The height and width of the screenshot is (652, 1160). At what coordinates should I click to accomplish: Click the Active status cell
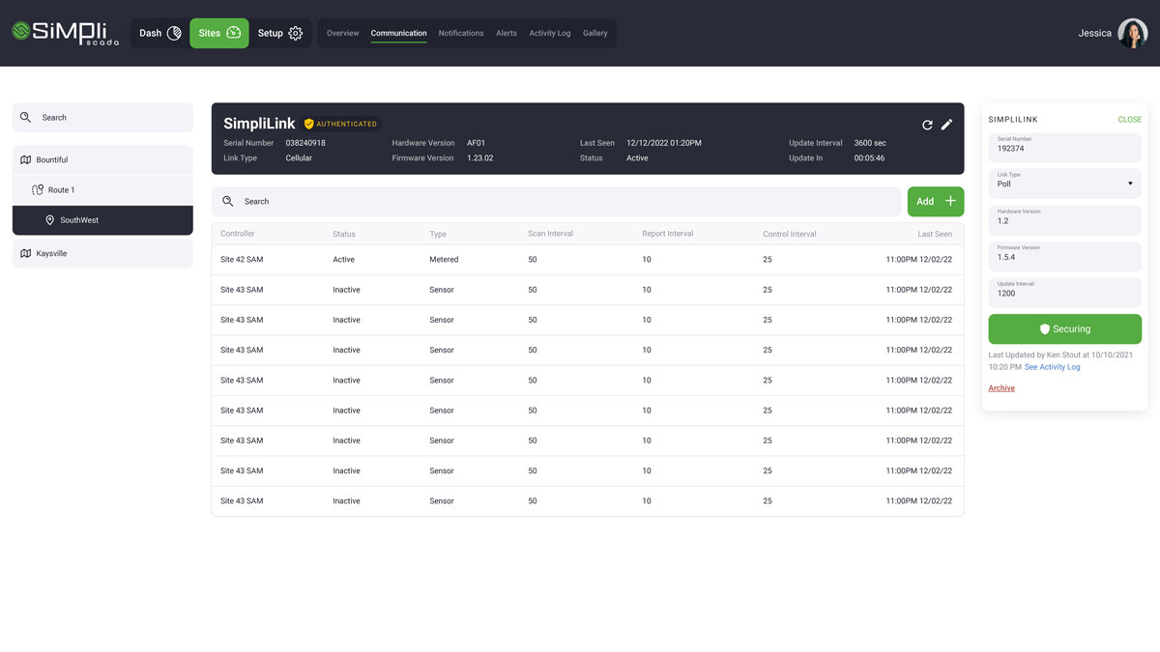344,260
